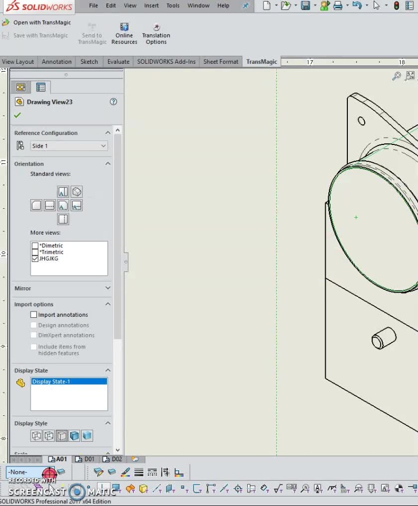Select the Isometric standard view icon
The image size is (418, 506).
(x=77, y=192)
